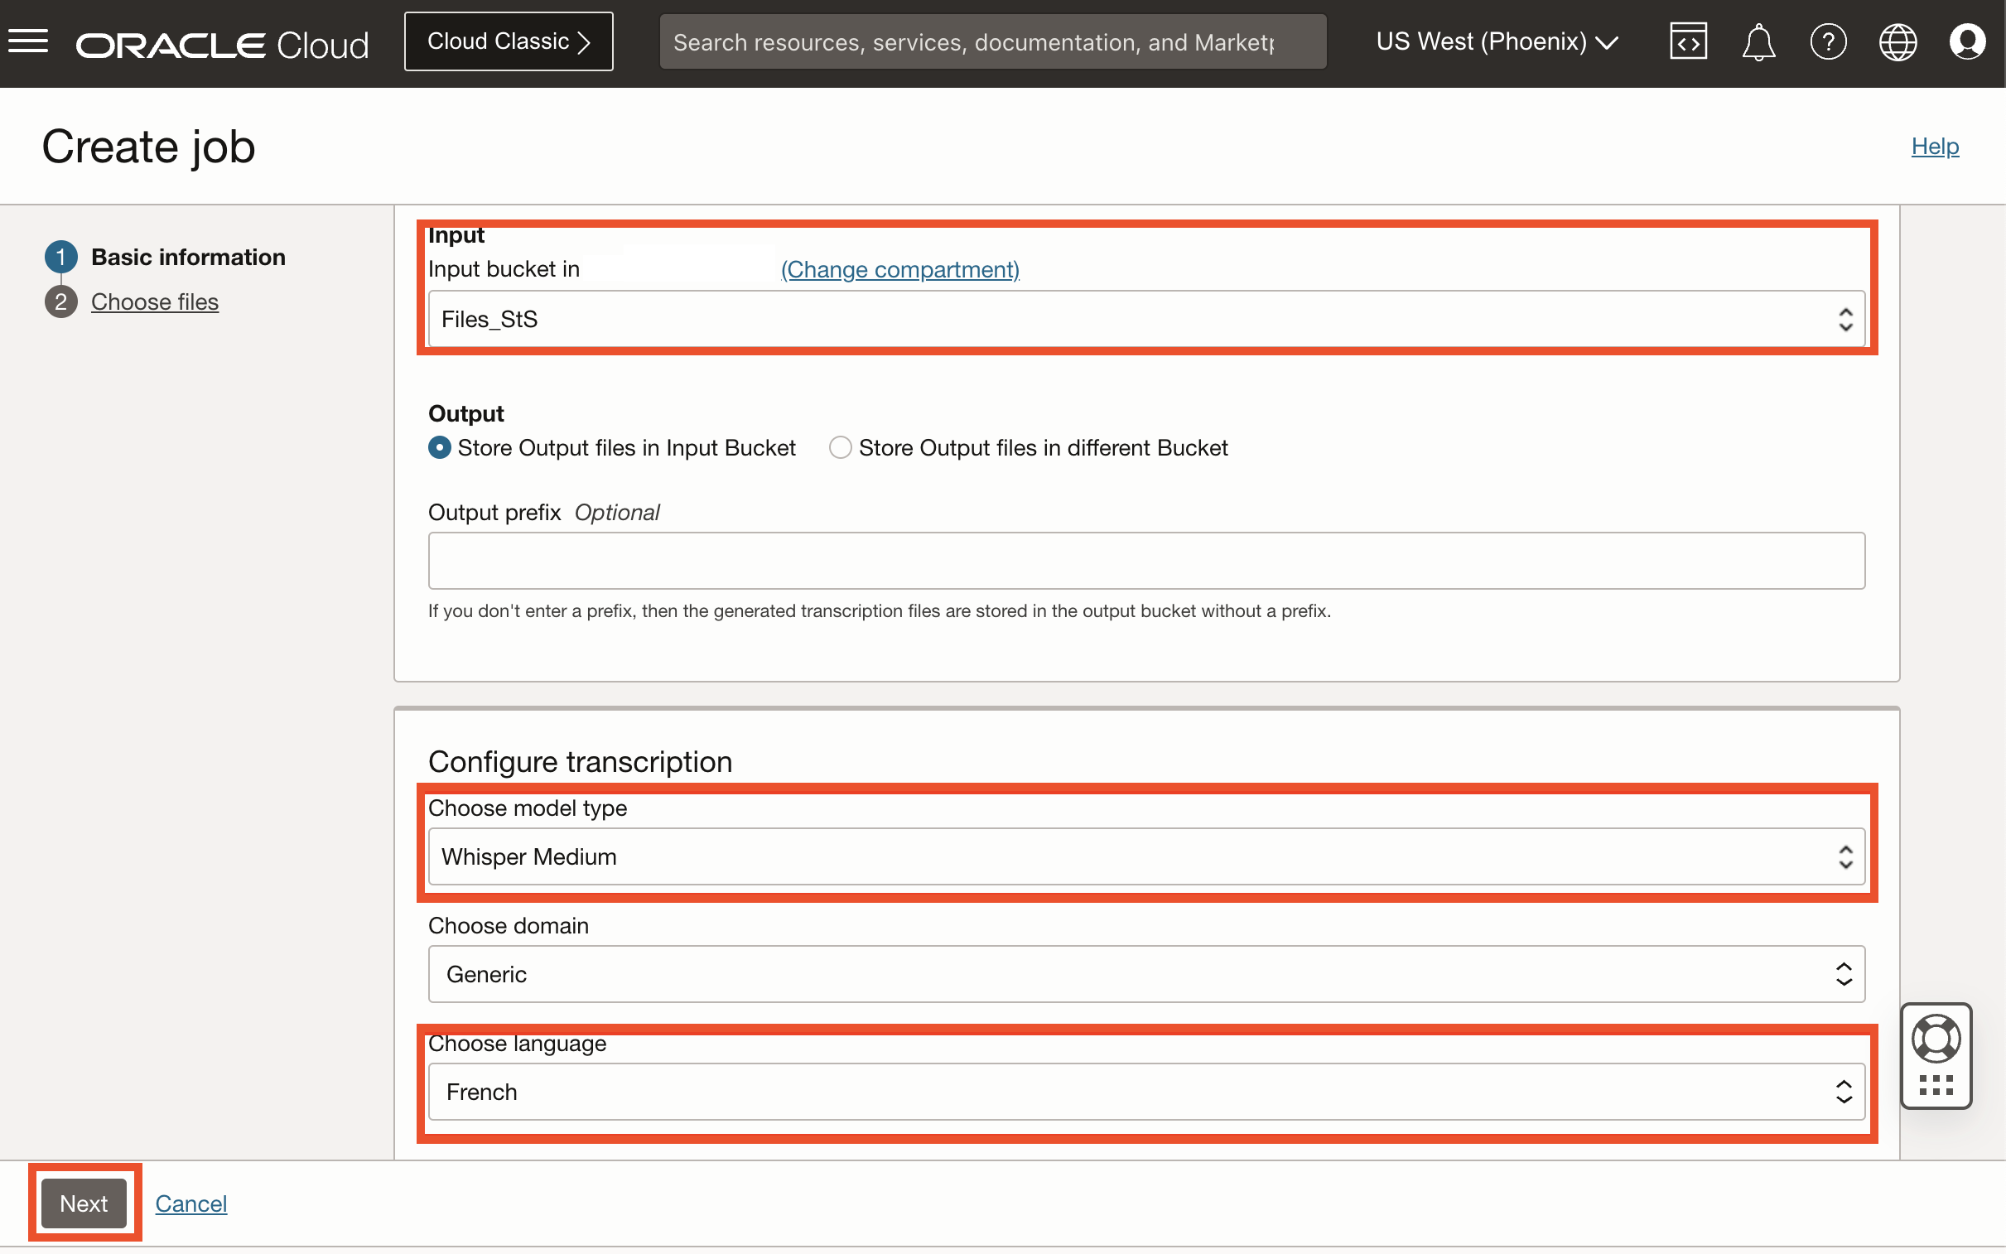Open the French language dropdown

1145,1092
